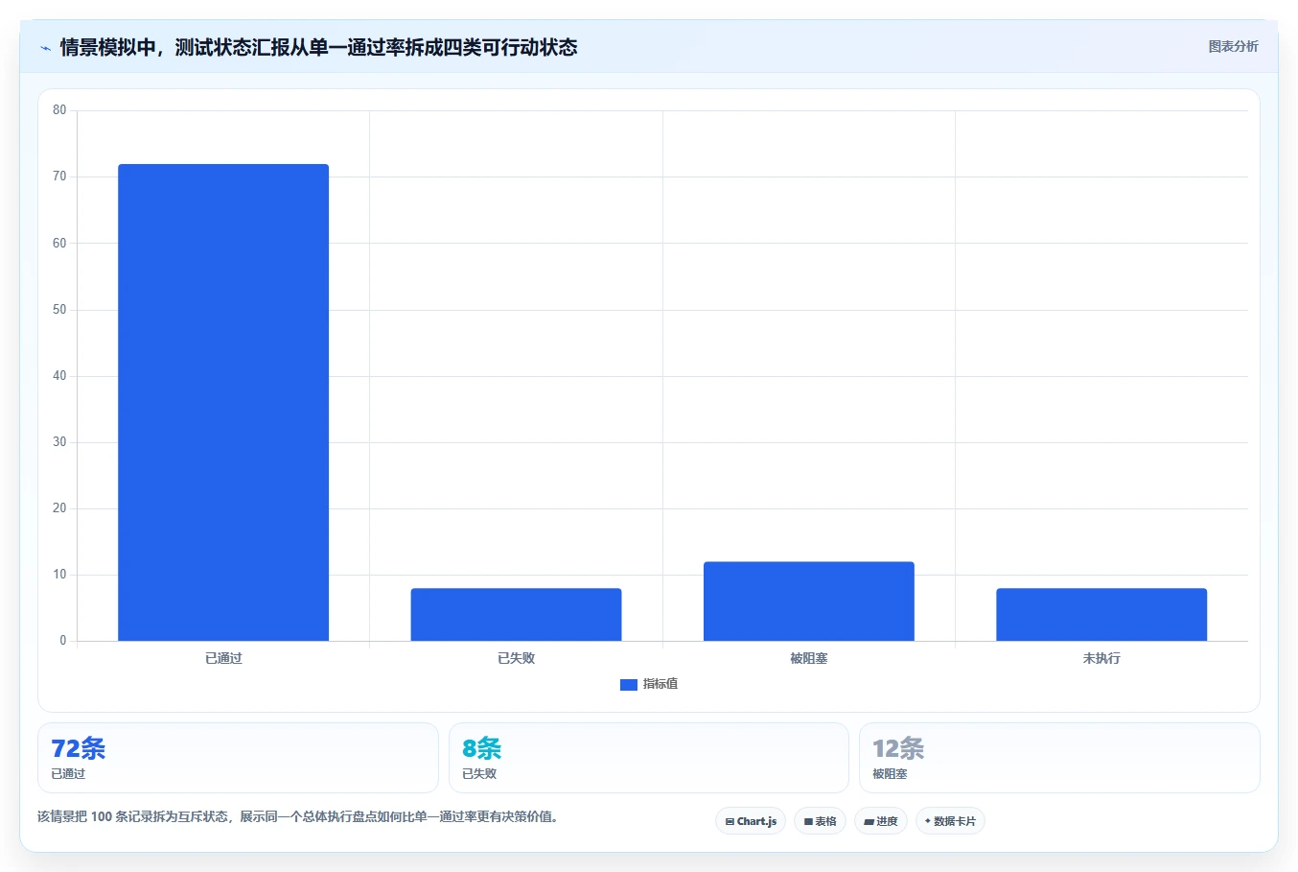Click the 未执行 x-axis label
The image size is (1298, 872).
coord(1101,658)
